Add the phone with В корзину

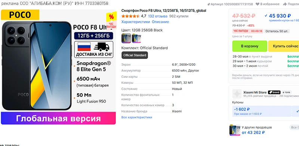[x=250, y=46]
